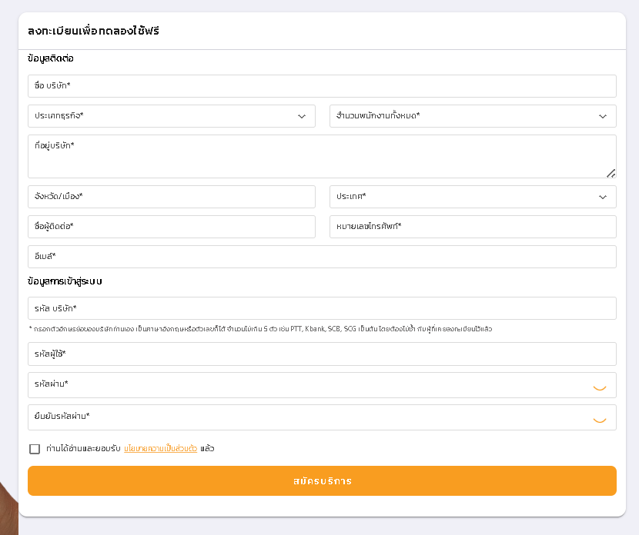The height and width of the screenshot is (535, 639).
Task: Click the ชื่อผู้ติดต่อ contact name field
Action: 171,226
